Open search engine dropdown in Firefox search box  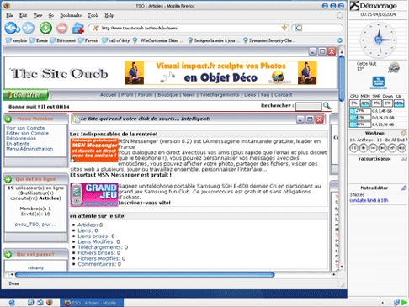point(299,28)
